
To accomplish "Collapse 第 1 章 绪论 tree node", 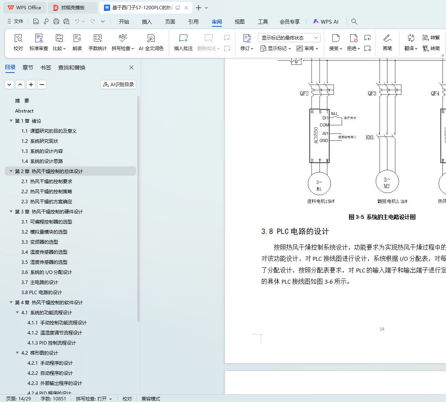I will [11, 121].
